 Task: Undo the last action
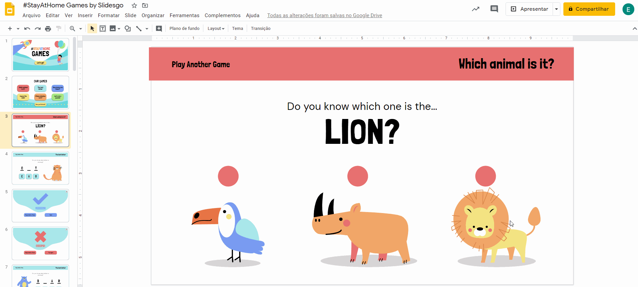(27, 29)
